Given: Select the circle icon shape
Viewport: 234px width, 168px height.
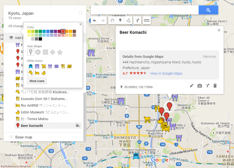Looking at the screenshot, I should click(38, 52).
